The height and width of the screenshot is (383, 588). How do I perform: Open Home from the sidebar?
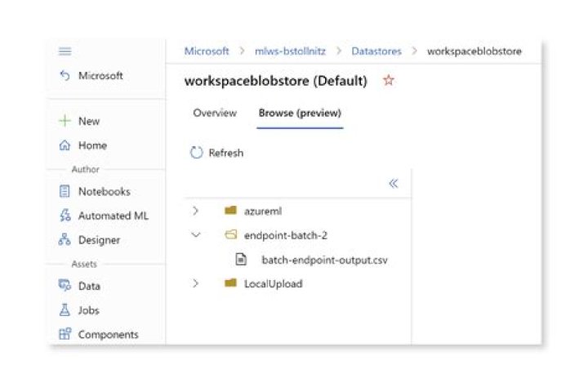coord(91,145)
